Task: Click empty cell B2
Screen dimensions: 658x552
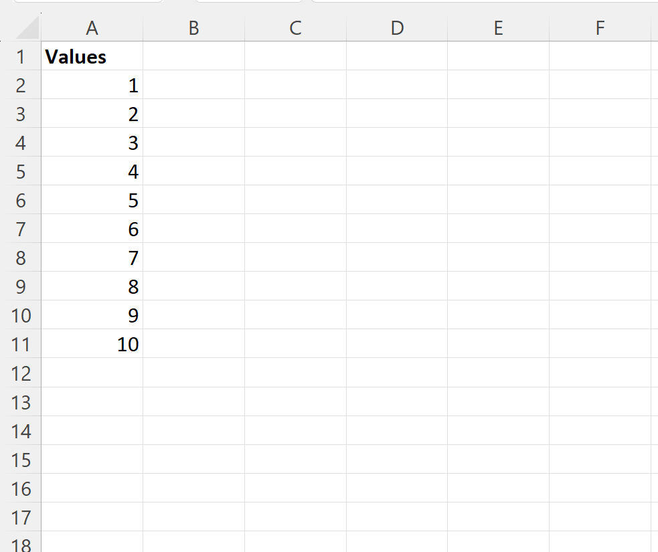Action: pyautogui.click(x=193, y=85)
